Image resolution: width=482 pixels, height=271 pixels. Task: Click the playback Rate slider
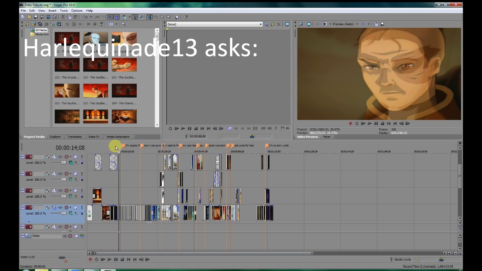click(62, 257)
